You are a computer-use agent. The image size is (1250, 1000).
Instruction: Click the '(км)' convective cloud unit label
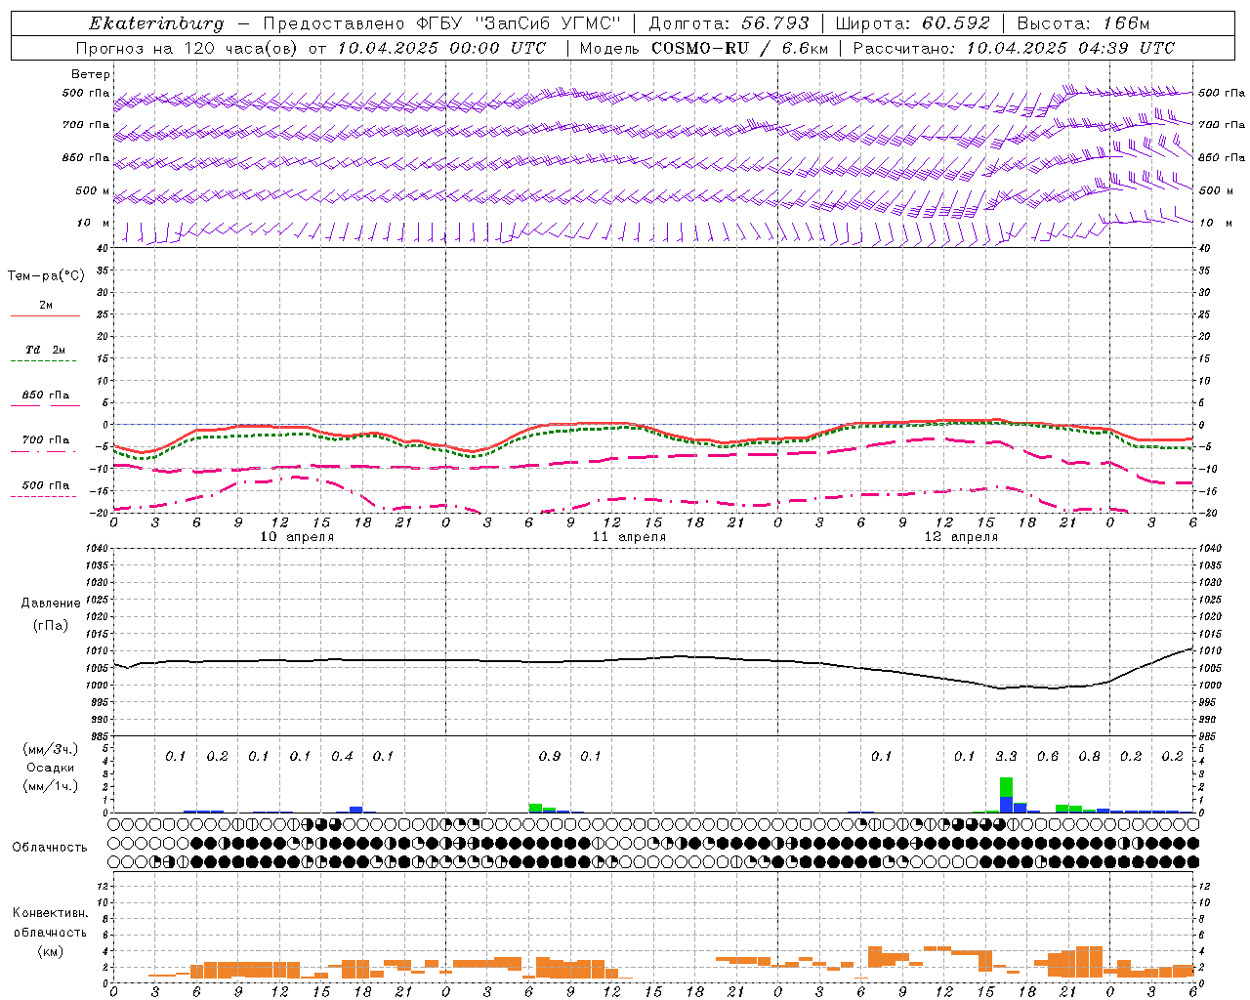coord(50,951)
